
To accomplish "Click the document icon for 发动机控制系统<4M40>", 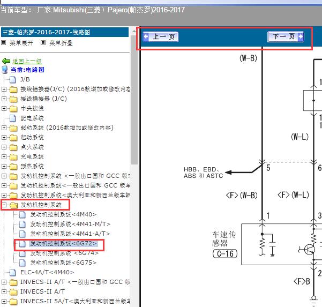I will (x=23, y=215).
